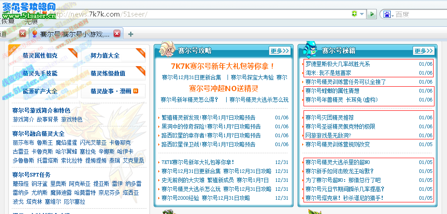Open the 赛尔号精灵大逃杀里的超NO article
Screen dimensions: 447x214
click(337, 163)
